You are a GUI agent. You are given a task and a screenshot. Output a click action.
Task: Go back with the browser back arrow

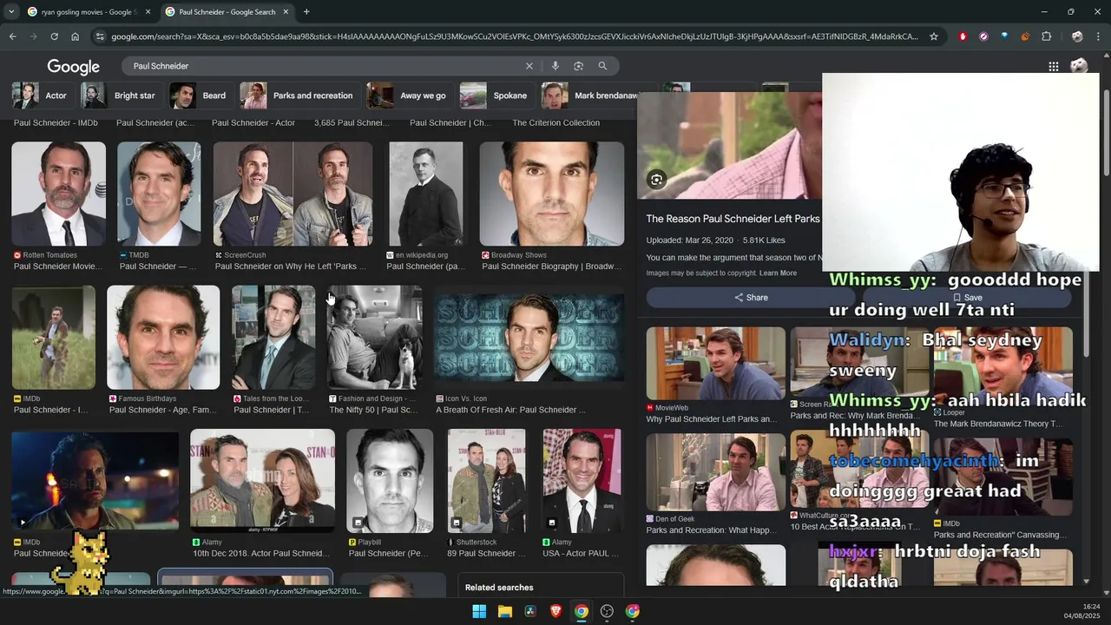coord(12,36)
